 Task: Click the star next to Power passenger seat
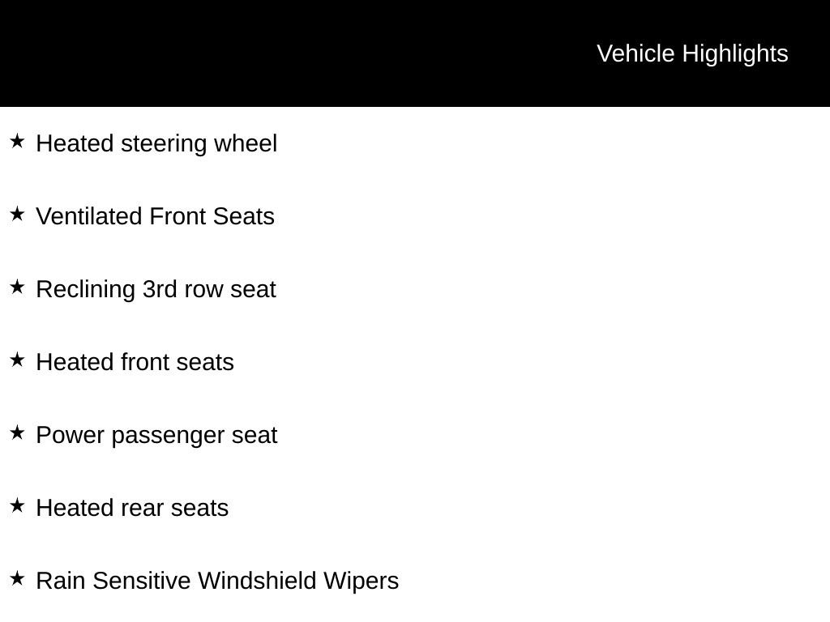[x=18, y=433]
